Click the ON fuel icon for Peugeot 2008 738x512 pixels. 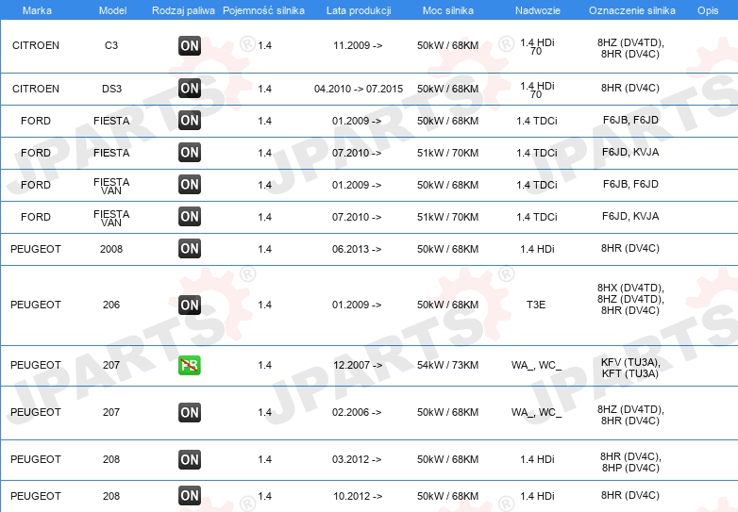pyautogui.click(x=190, y=249)
